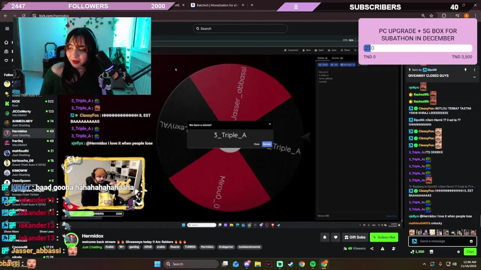Open a new browser tab
Screen dimensions: 481x270
point(252,5)
